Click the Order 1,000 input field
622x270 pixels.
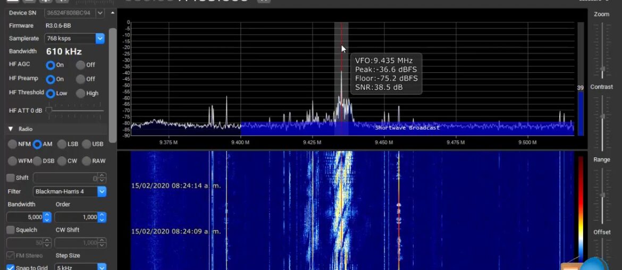[76, 217]
